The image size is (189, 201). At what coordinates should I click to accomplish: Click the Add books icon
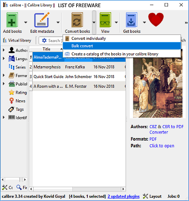tap(12, 20)
